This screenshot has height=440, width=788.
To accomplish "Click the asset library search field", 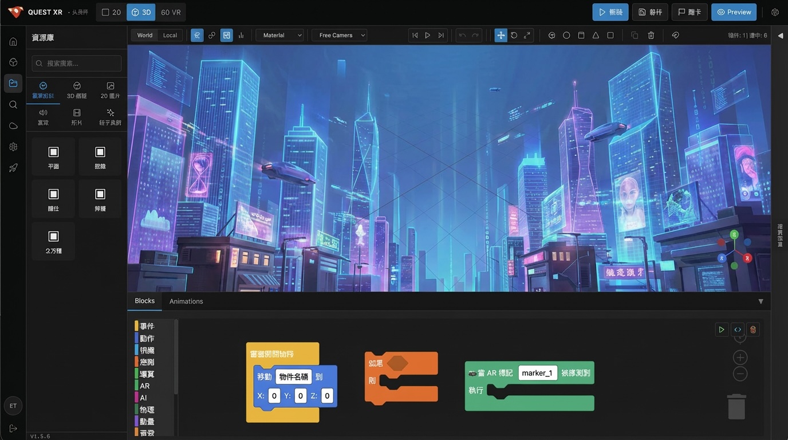I will click(77, 63).
